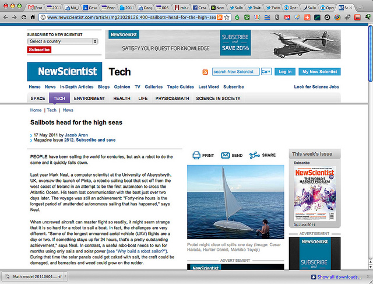Click the orange RSS feed icon beside search
Screen dimensions: 373x284
pyautogui.click(x=205, y=72)
